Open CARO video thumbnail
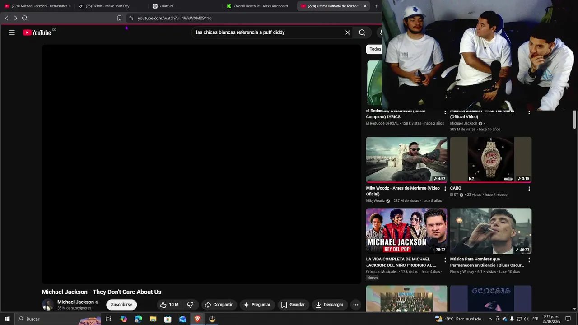This screenshot has width=578, height=325. pyautogui.click(x=491, y=160)
